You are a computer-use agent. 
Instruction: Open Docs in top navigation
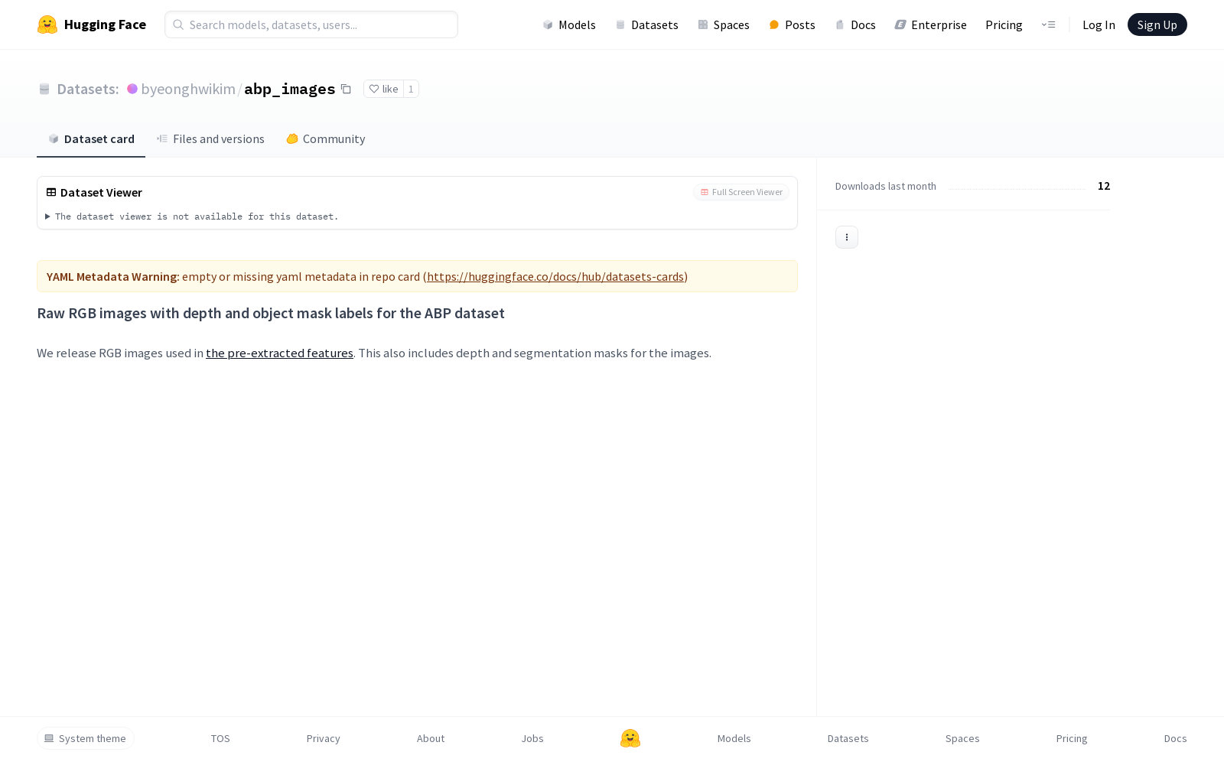(x=855, y=24)
